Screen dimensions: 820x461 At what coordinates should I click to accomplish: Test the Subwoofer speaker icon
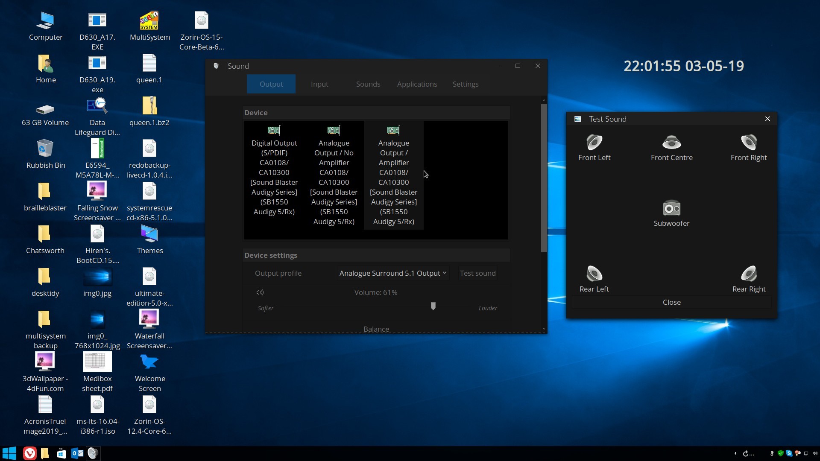(671, 208)
